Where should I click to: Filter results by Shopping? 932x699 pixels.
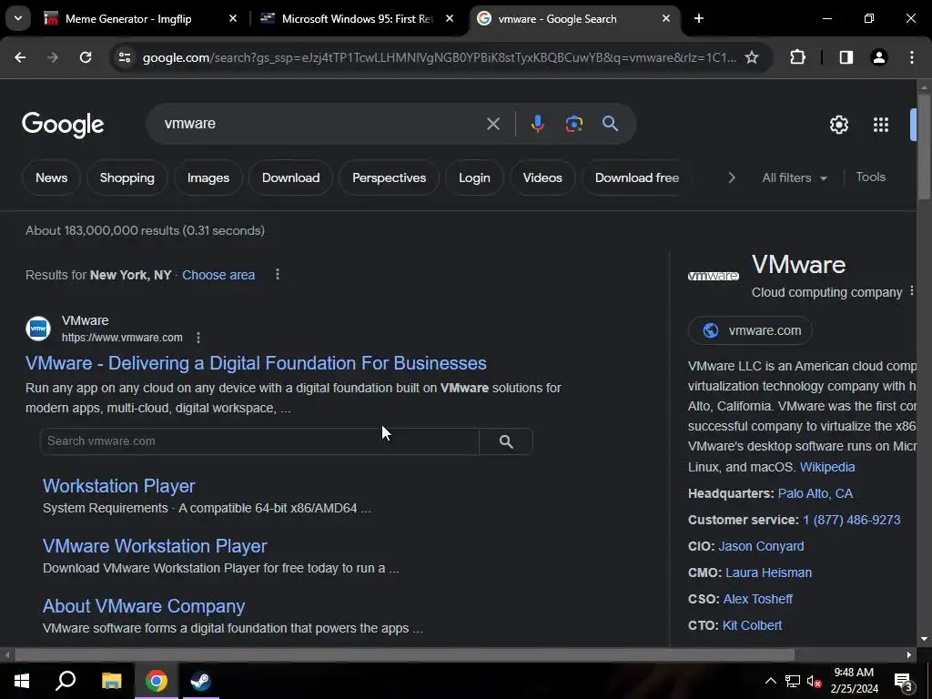[127, 177]
